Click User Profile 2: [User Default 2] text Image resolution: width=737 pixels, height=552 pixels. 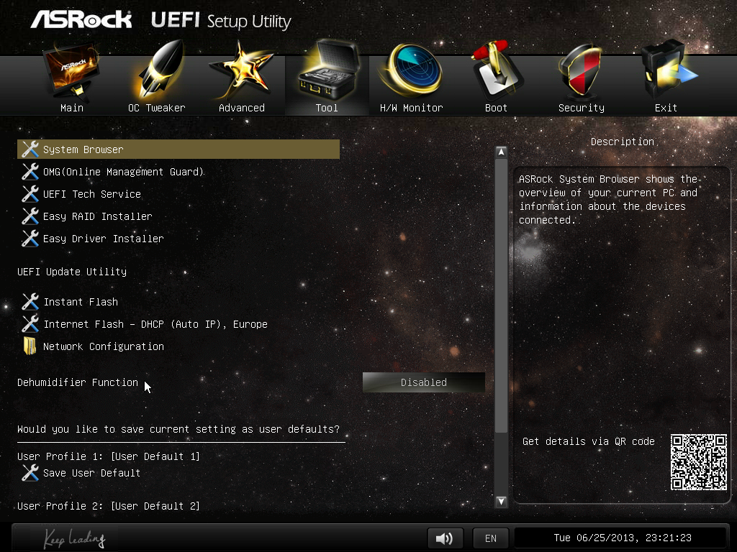109,506
